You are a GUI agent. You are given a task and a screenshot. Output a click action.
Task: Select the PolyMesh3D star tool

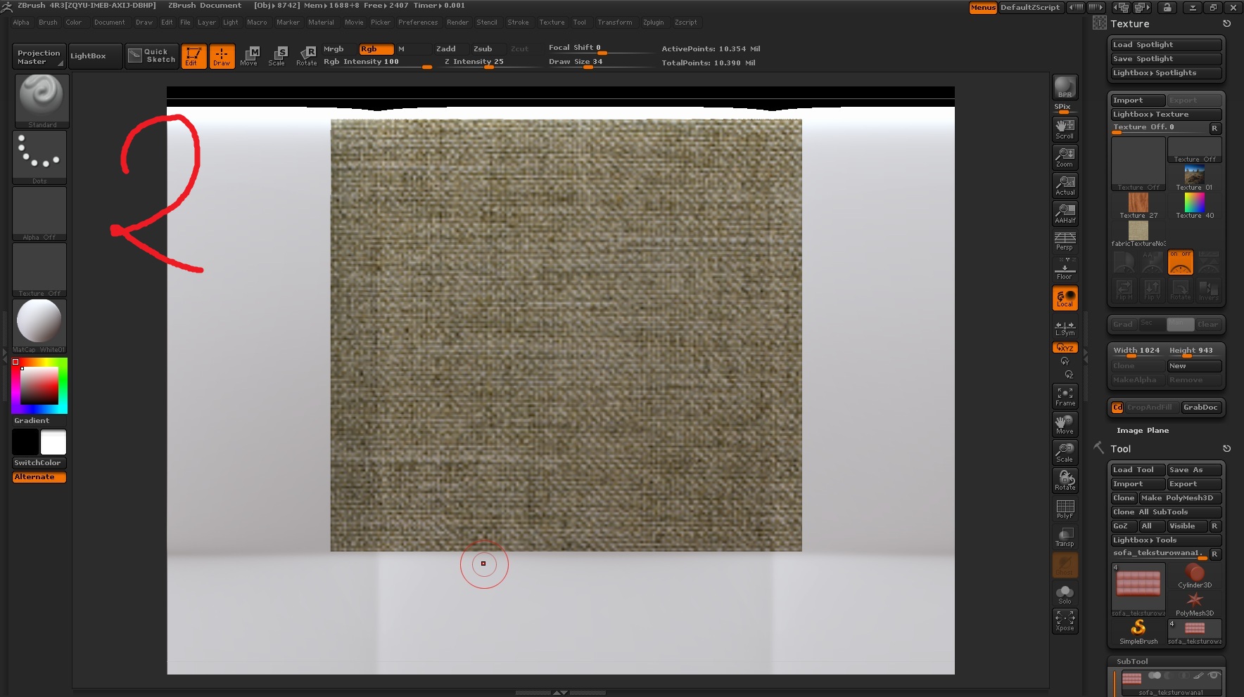pos(1195,604)
